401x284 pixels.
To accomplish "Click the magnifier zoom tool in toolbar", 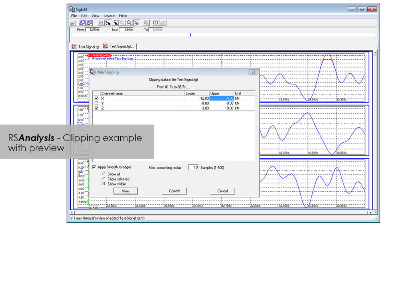I will tap(129, 23).
